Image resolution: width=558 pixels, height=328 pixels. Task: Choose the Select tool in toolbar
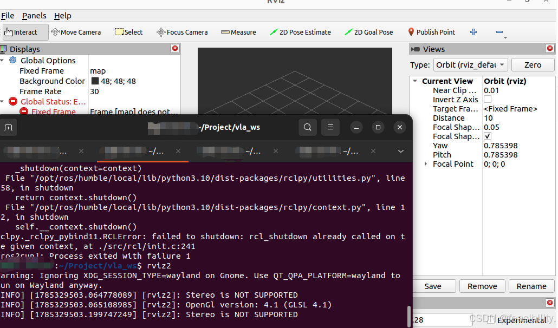point(128,32)
